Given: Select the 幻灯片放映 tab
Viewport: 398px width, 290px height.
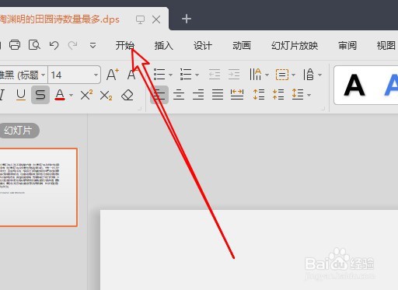Looking at the screenshot, I should [295, 46].
